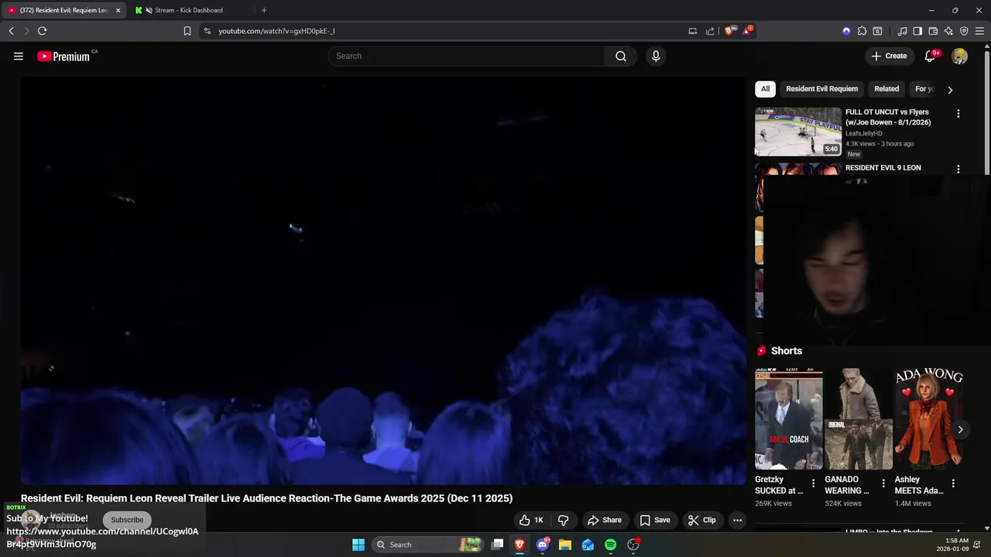Open options for RESIDENT EVIL 9 LEON video
This screenshot has height=557, width=991.
(x=958, y=169)
